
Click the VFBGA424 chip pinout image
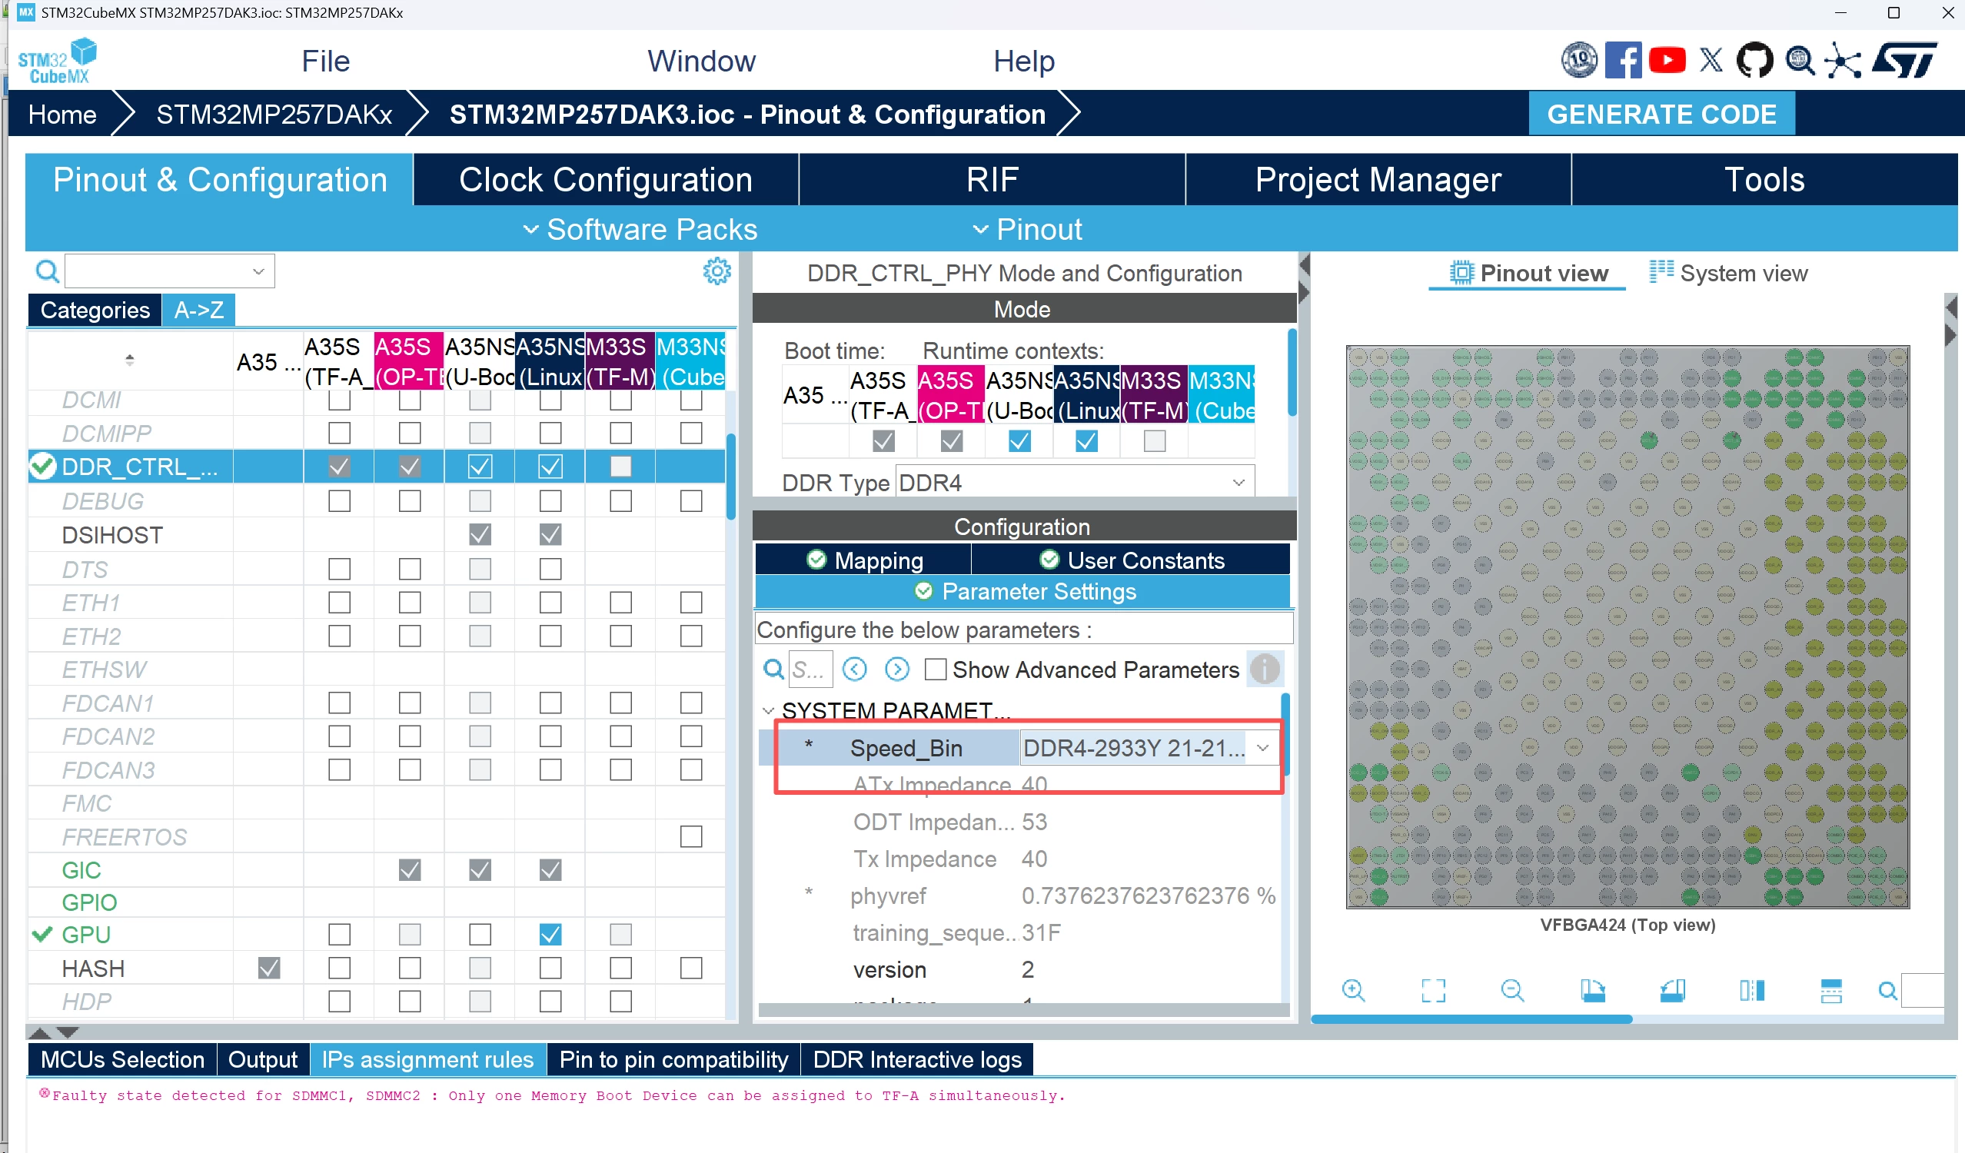(1628, 626)
